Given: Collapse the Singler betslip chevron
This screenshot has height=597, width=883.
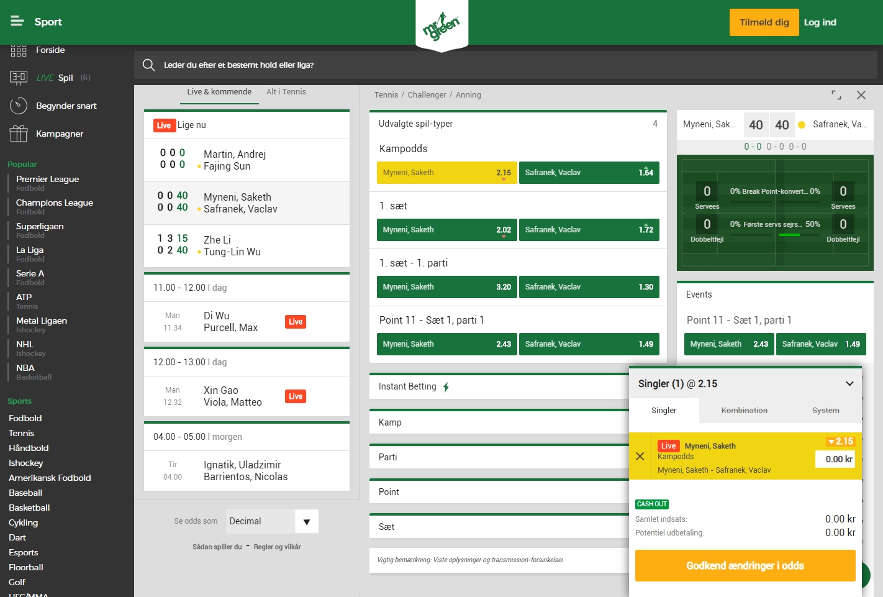Looking at the screenshot, I should [849, 384].
